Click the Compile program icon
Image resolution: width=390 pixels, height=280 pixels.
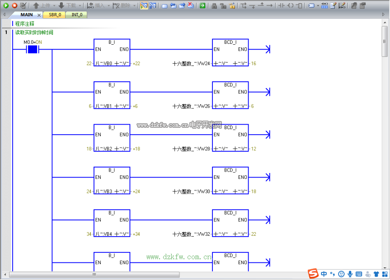23,5
